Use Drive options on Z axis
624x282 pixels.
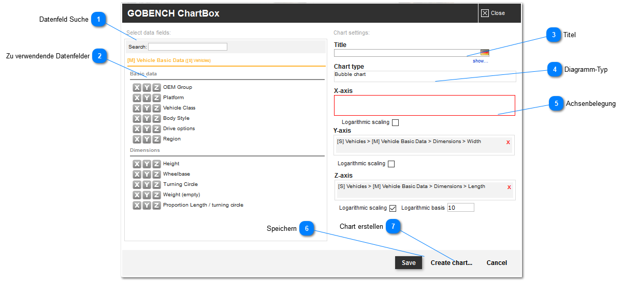(x=156, y=129)
